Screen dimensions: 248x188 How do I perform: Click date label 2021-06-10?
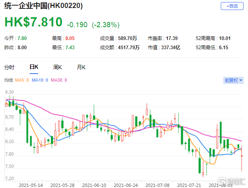click(94, 185)
